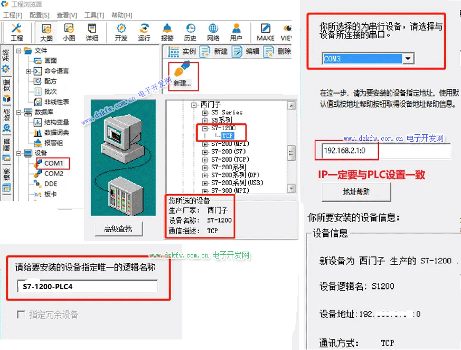Click the 开发 development icon

[121, 32]
